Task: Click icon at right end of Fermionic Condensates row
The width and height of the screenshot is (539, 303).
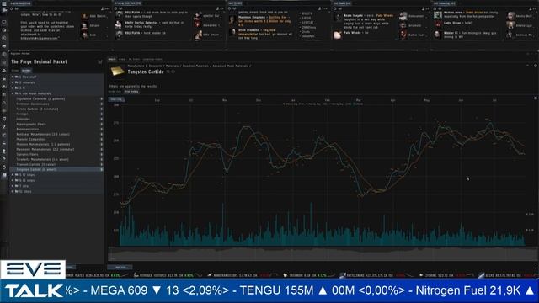Action: pyautogui.click(x=101, y=104)
